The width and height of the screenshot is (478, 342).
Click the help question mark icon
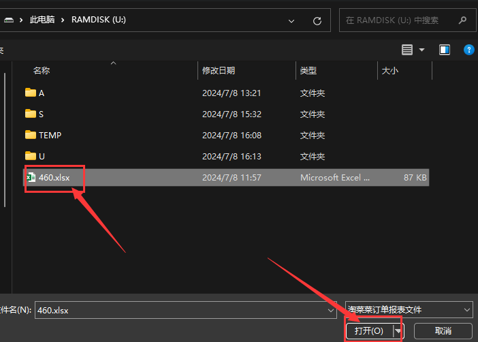(x=468, y=50)
